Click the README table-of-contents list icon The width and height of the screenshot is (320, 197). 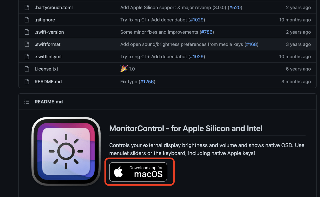27,101
